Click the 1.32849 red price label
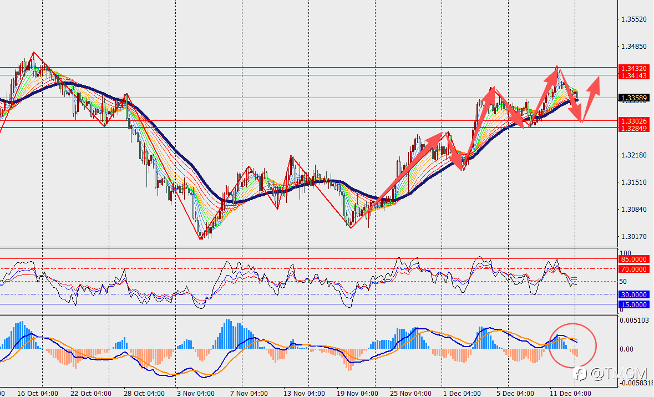The image size is (654, 397). tap(633, 128)
